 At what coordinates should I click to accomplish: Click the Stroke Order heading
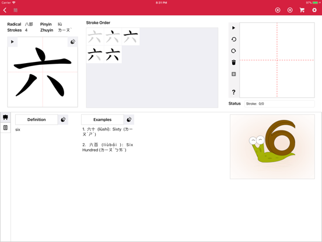tap(98, 23)
